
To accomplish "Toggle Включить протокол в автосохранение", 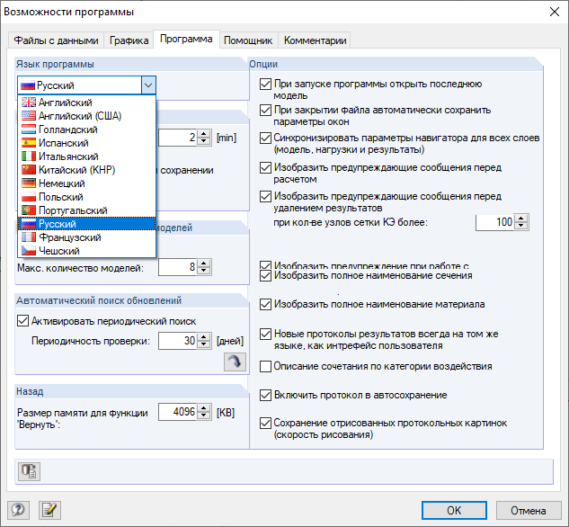I will (266, 395).
